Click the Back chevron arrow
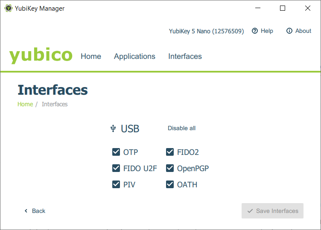This screenshot has width=321, height=230. (x=26, y=211)
